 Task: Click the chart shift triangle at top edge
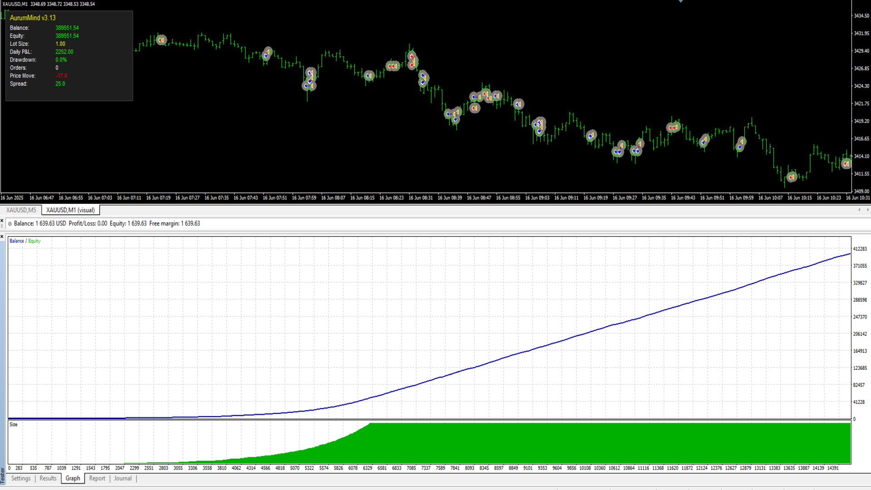[680, 1]
